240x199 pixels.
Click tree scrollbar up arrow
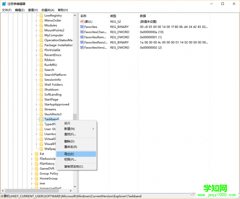(x=75, y=15)
